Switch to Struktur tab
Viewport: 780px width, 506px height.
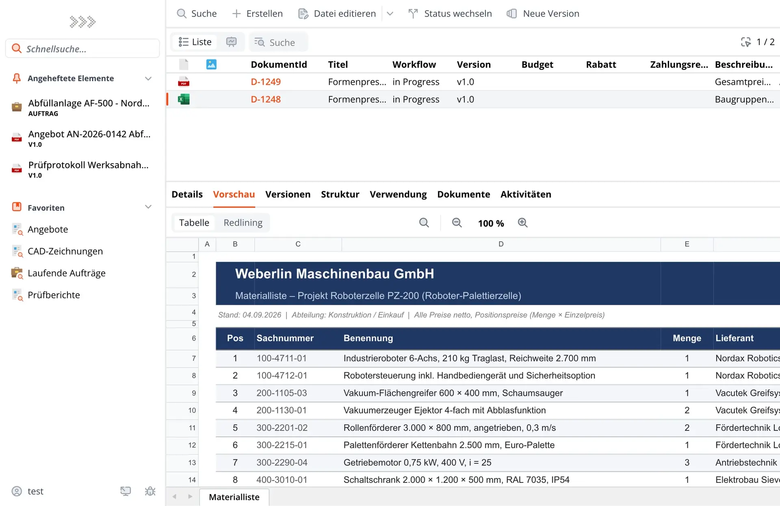(x=340, y=194)
